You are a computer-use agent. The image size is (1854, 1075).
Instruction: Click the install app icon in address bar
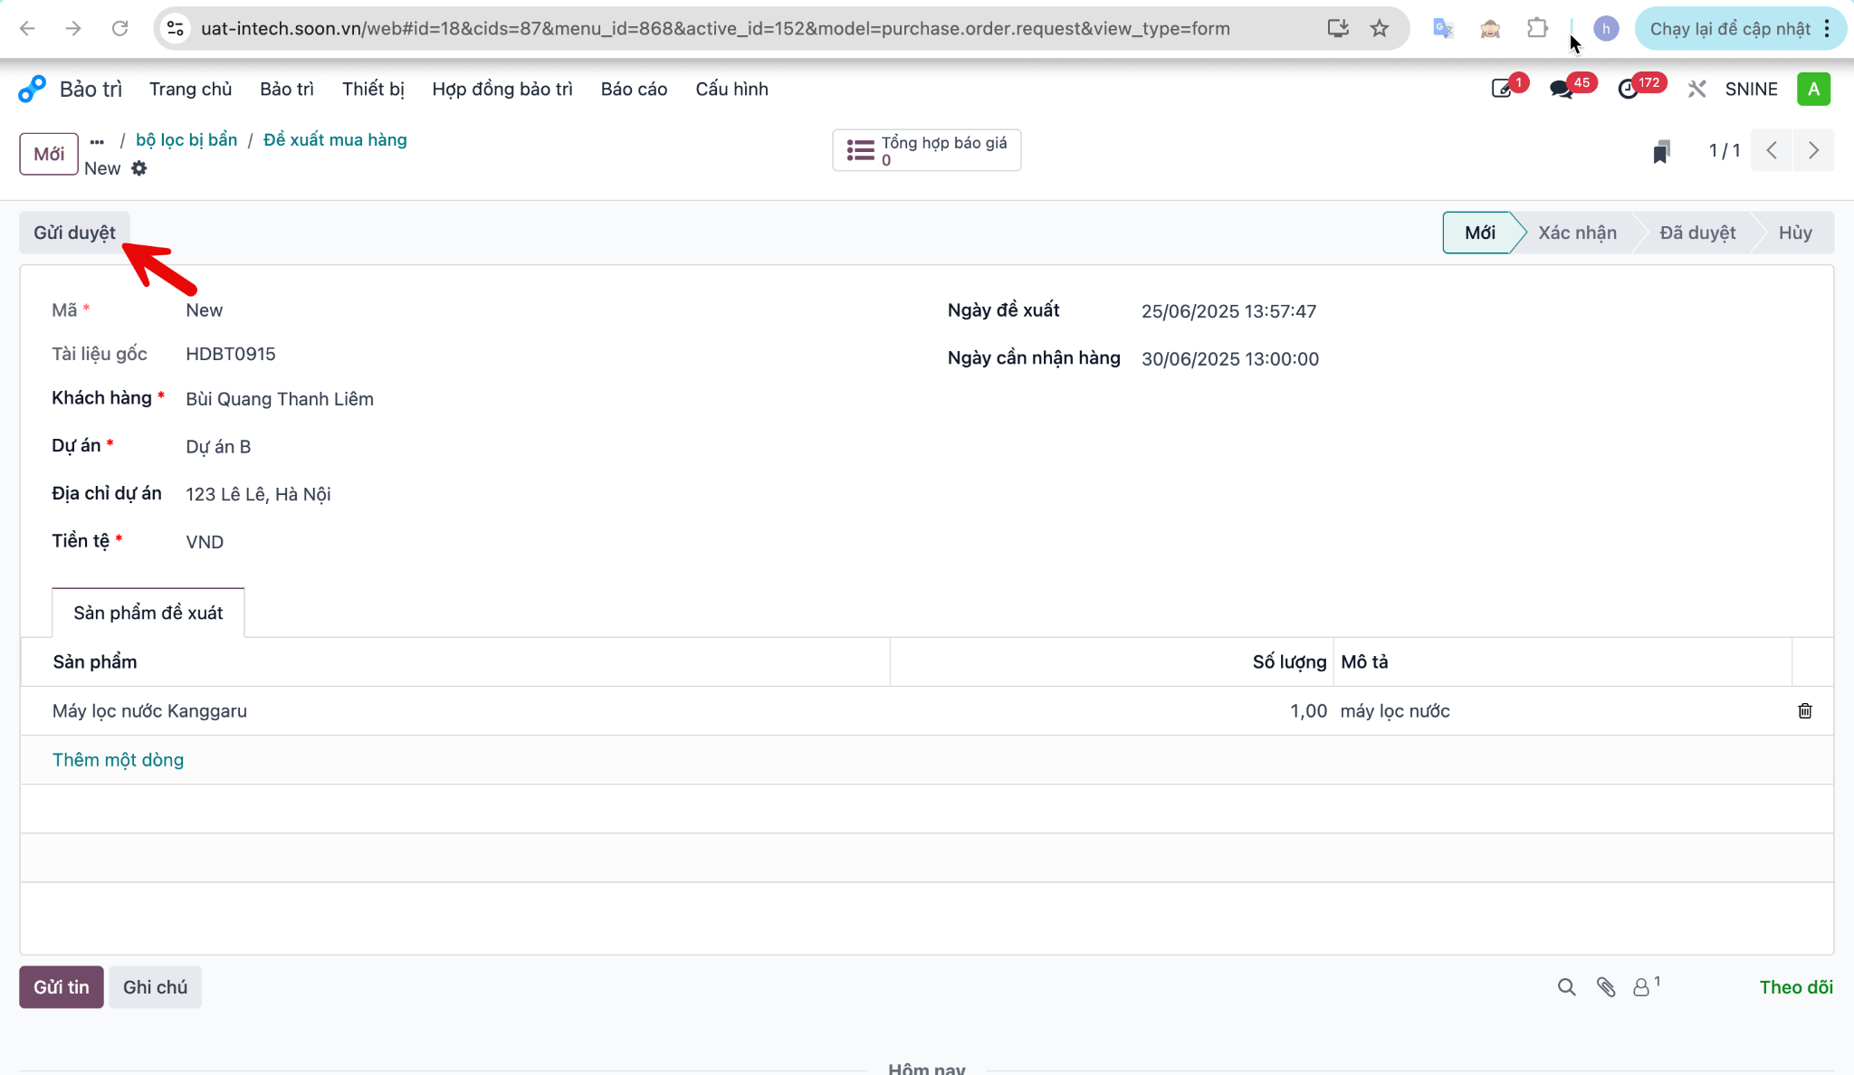pos(1337,28)
